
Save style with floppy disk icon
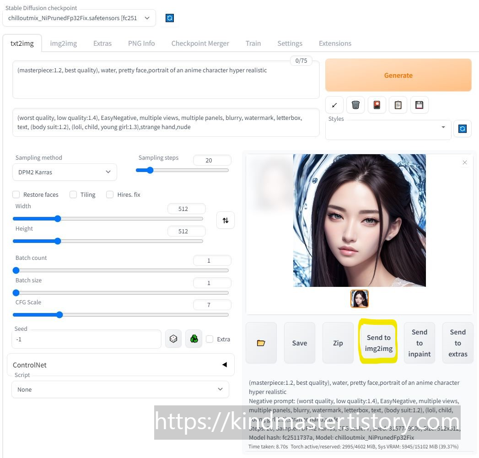point(420,105)
